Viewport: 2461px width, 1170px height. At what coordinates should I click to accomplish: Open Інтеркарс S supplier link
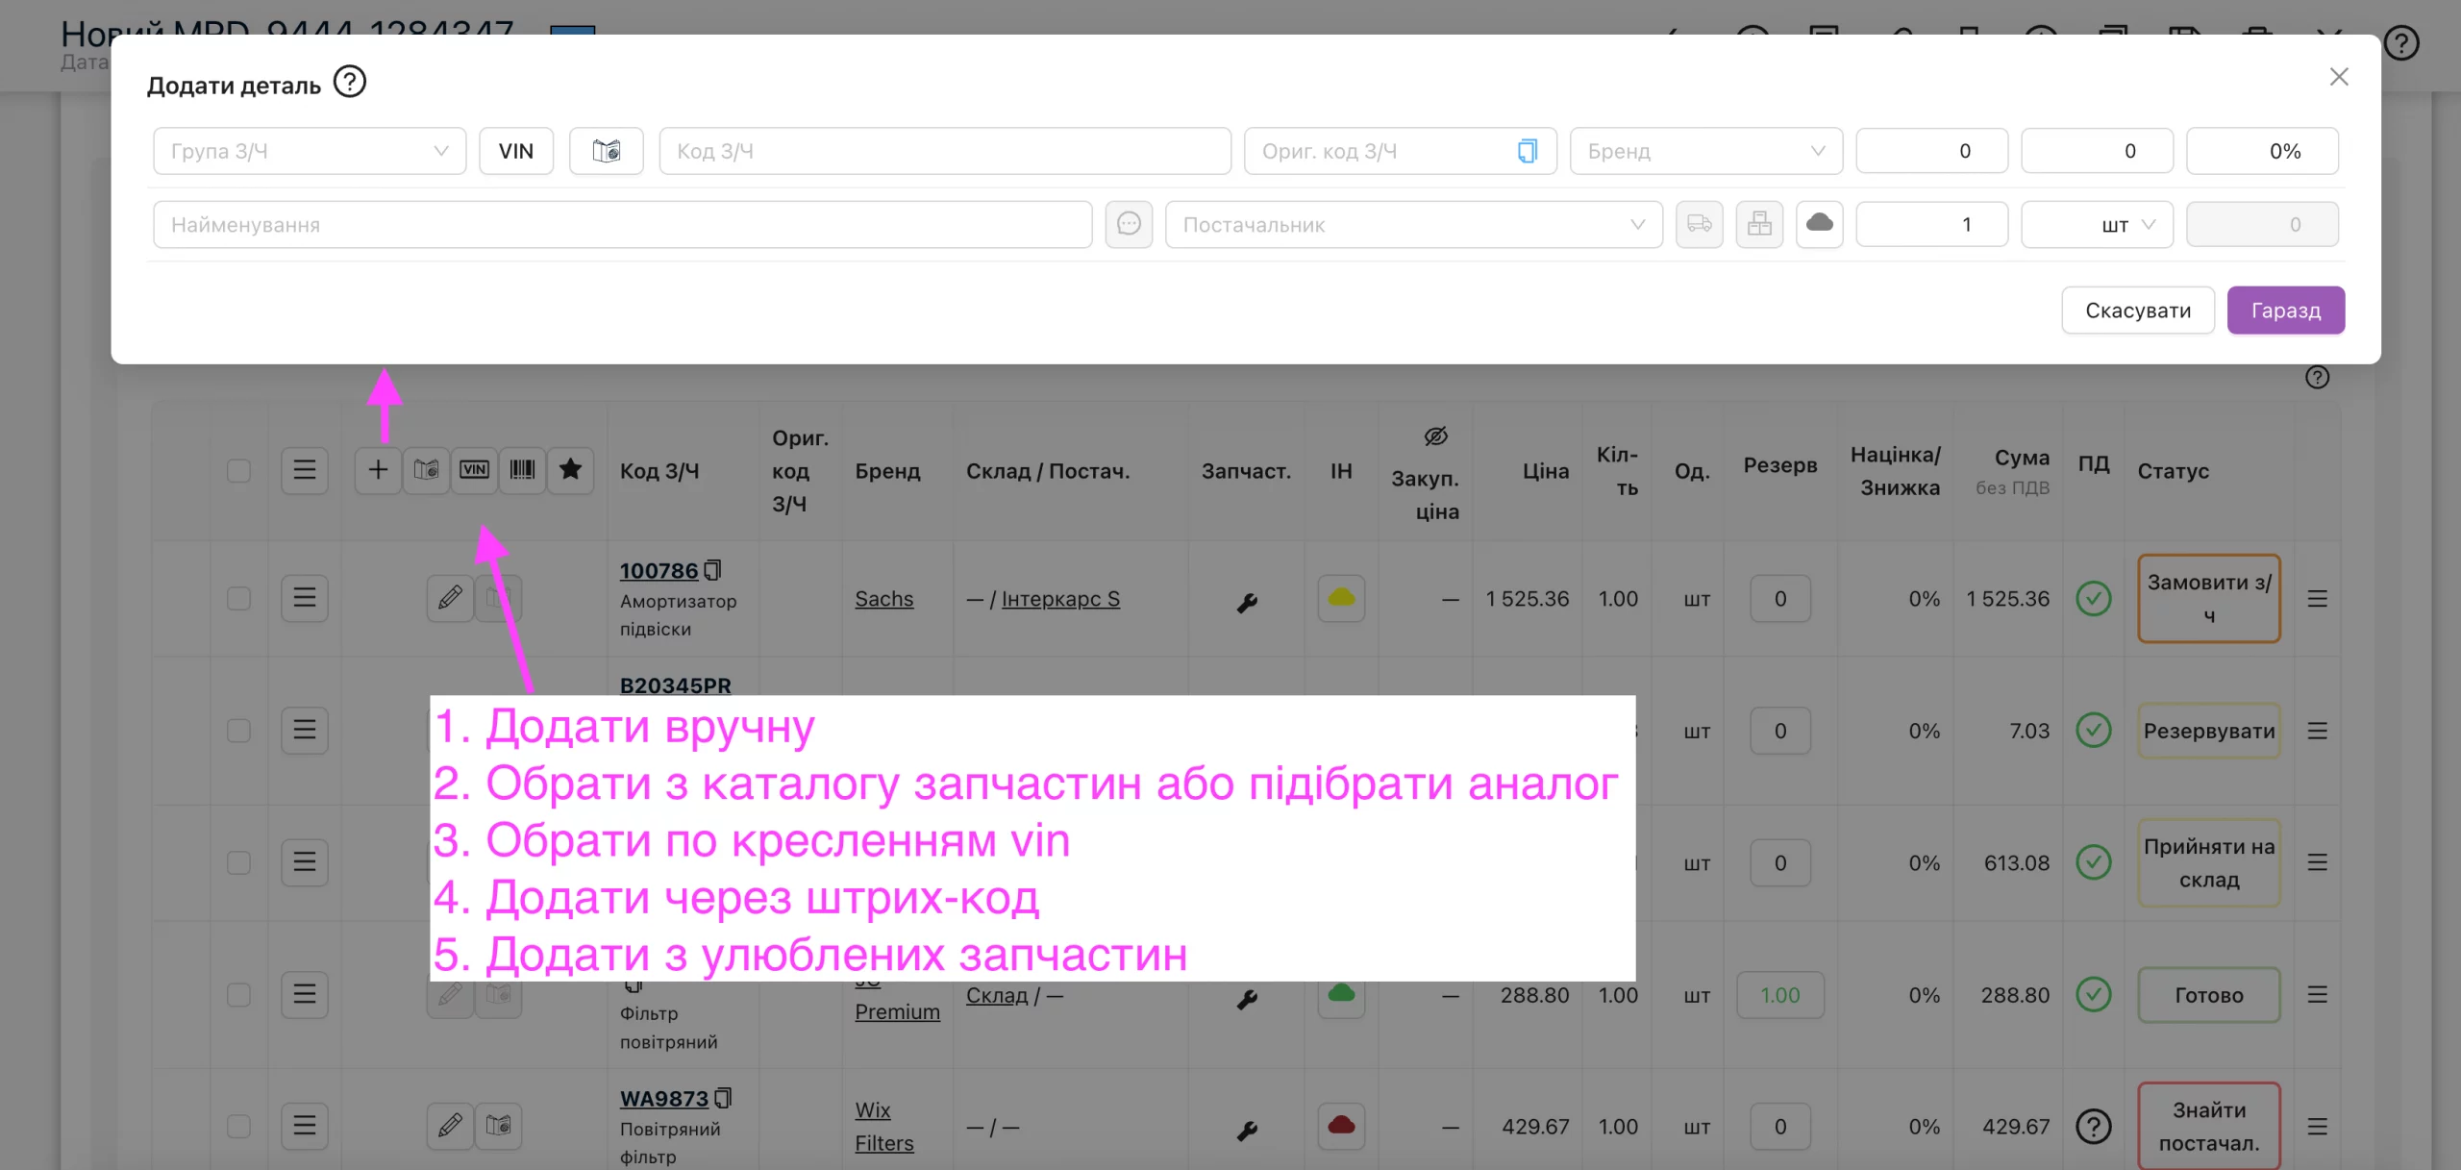click(x=1060, y=599)
